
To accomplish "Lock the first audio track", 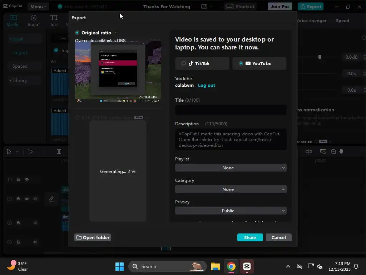I will click(18, 223).
